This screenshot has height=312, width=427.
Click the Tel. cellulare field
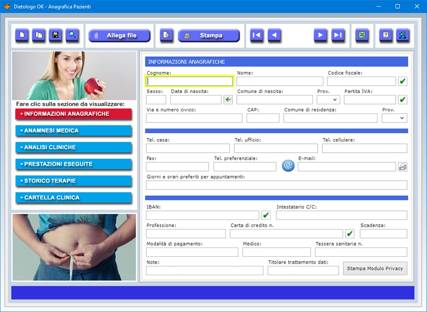click(x=364, y=148)
